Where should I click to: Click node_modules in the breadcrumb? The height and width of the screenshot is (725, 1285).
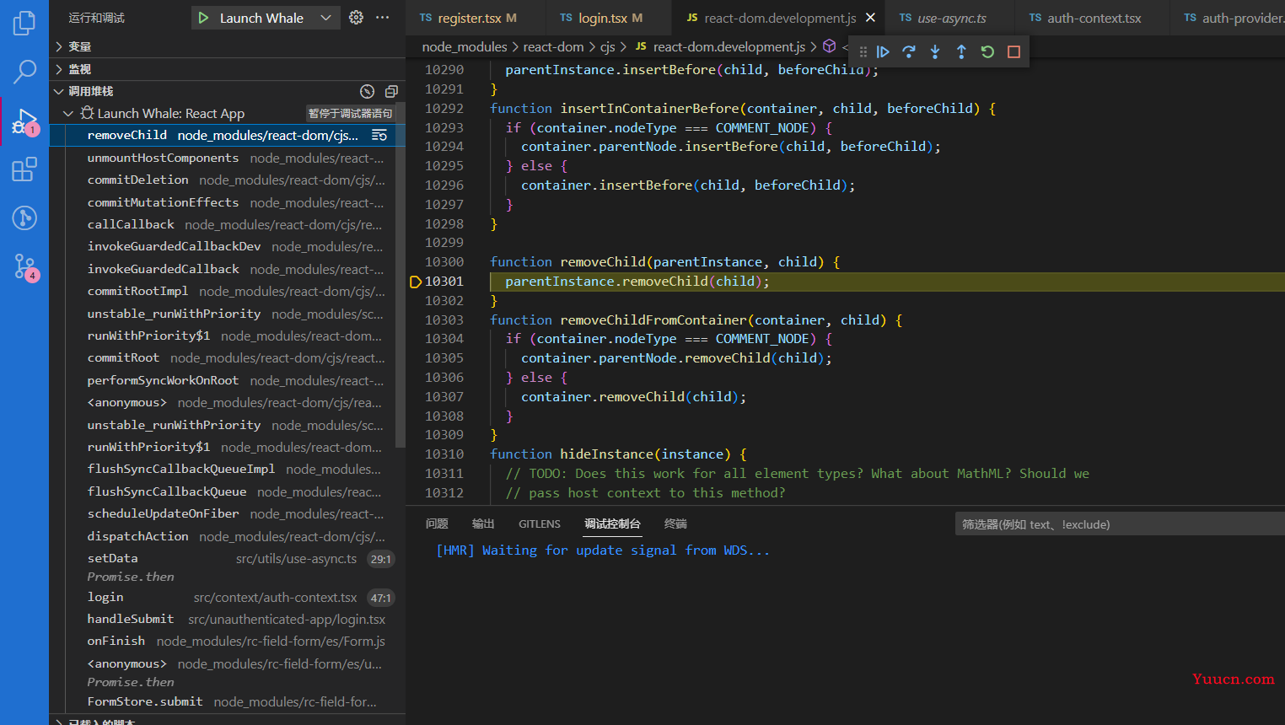(x=465, y=47)
